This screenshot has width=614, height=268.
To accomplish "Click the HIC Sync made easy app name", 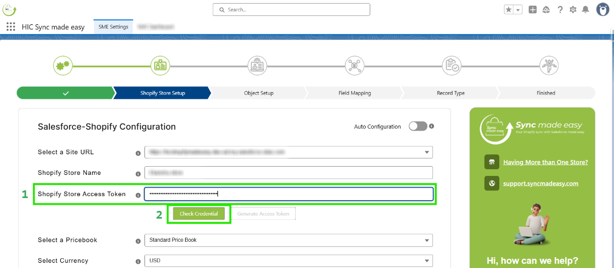I will (53, 27).
